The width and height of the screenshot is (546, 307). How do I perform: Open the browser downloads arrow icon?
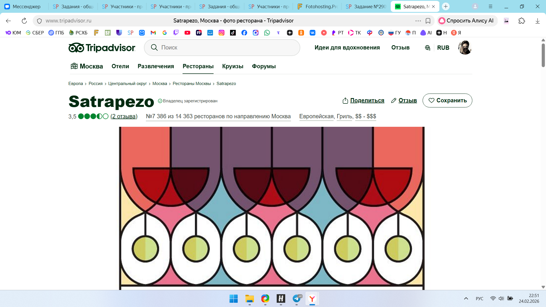tap(537, 21)
